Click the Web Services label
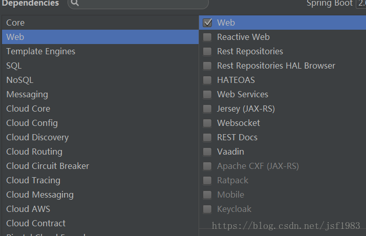The image size is (366, 236). click(243, 95)
